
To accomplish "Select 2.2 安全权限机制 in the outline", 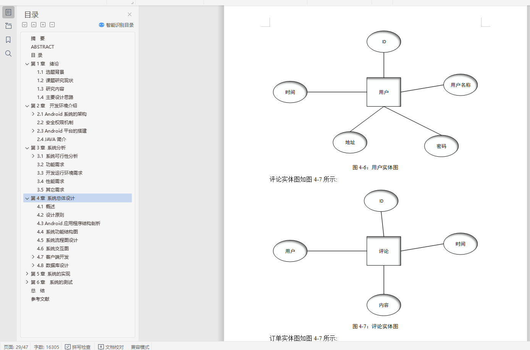I will tap(55, 123).
